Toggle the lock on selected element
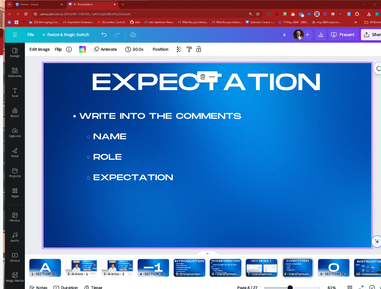 point(199,49)
